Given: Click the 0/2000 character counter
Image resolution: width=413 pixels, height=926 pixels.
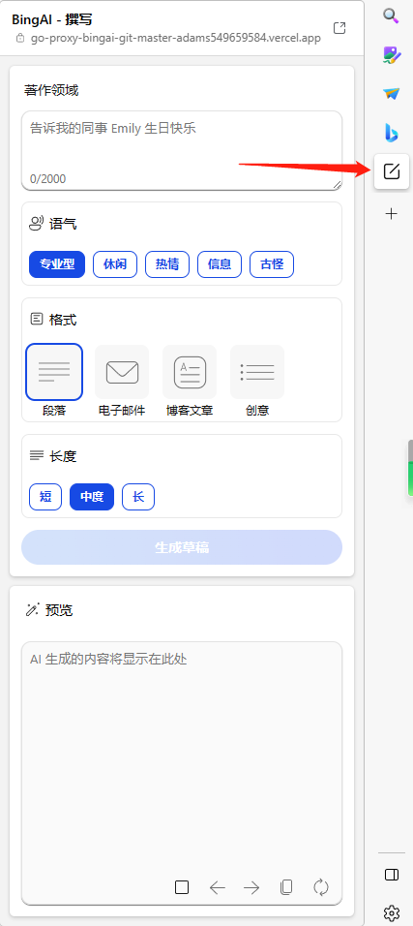Looking at the screenshot, I should 47,179.
